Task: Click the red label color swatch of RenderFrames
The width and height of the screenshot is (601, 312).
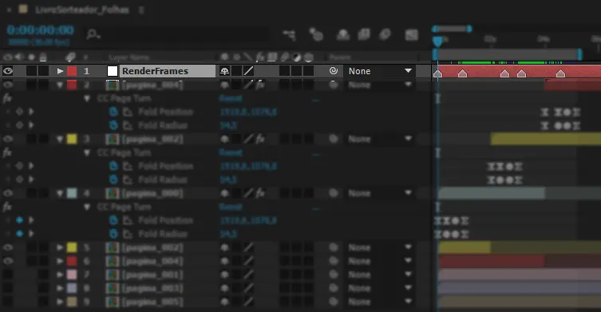Action: pyautogui.click(x=72, y=71)
